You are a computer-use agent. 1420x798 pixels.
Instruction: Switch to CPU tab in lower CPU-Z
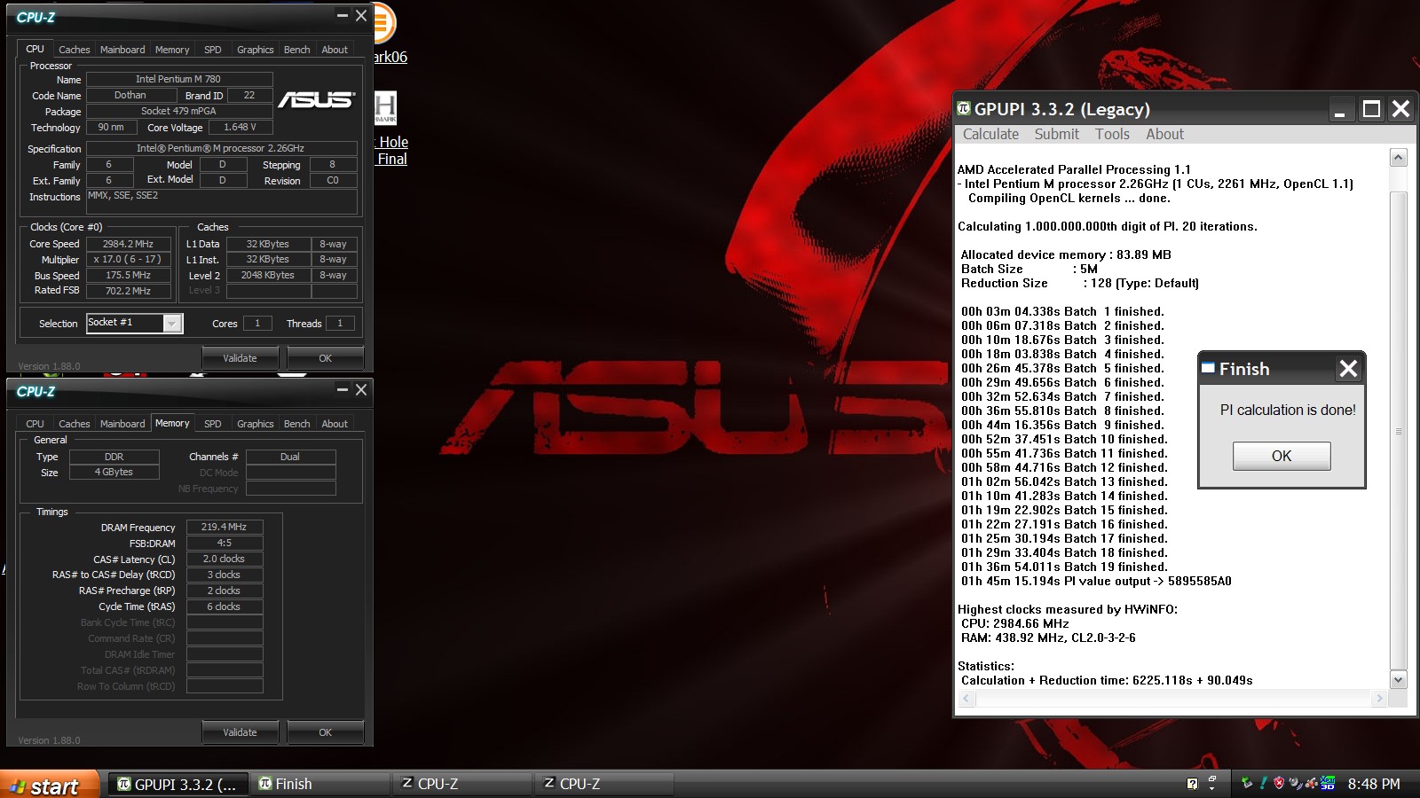pyautogui.click(x=35, y=424)
